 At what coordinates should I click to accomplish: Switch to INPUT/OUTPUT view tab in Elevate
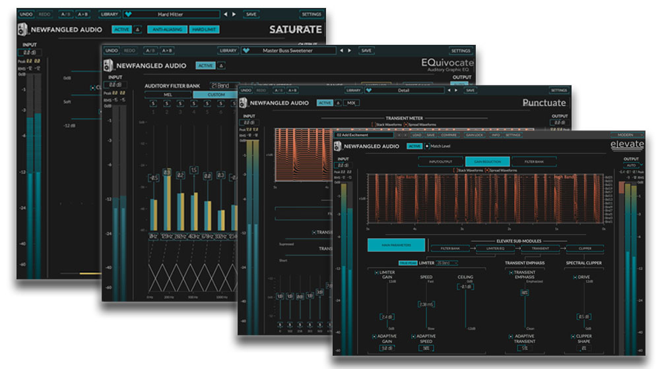click(x=440, y=161)
